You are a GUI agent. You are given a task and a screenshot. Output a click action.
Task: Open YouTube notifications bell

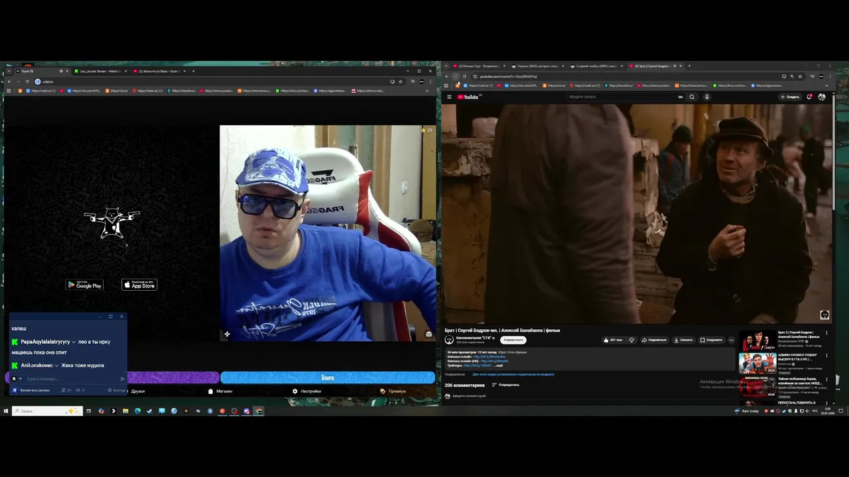(809, 97)
